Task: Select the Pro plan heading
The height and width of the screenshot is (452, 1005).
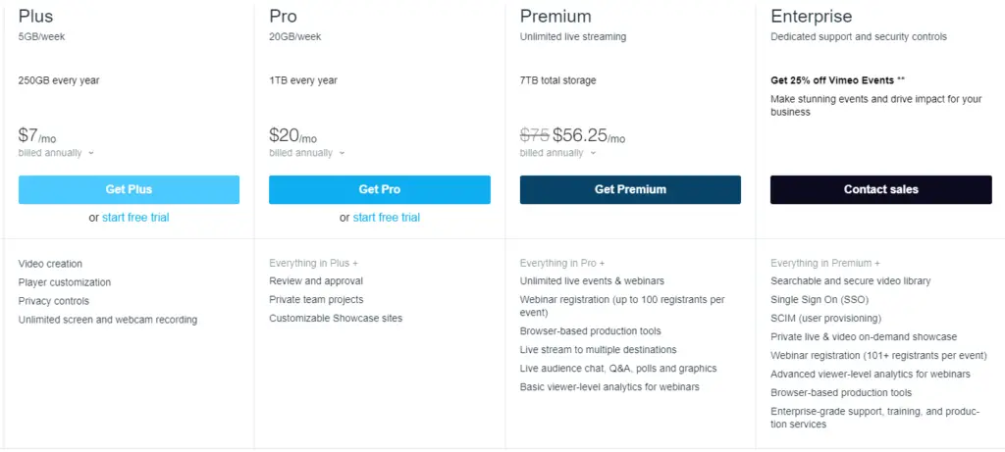Action: point(283,17)
